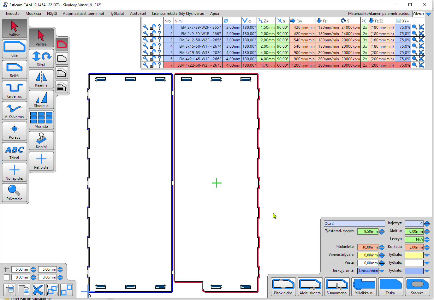The width and height of the screenshot is (434, 300).
Task: Select the Poraus drilling tool
Action: click(x=15, y=131)
